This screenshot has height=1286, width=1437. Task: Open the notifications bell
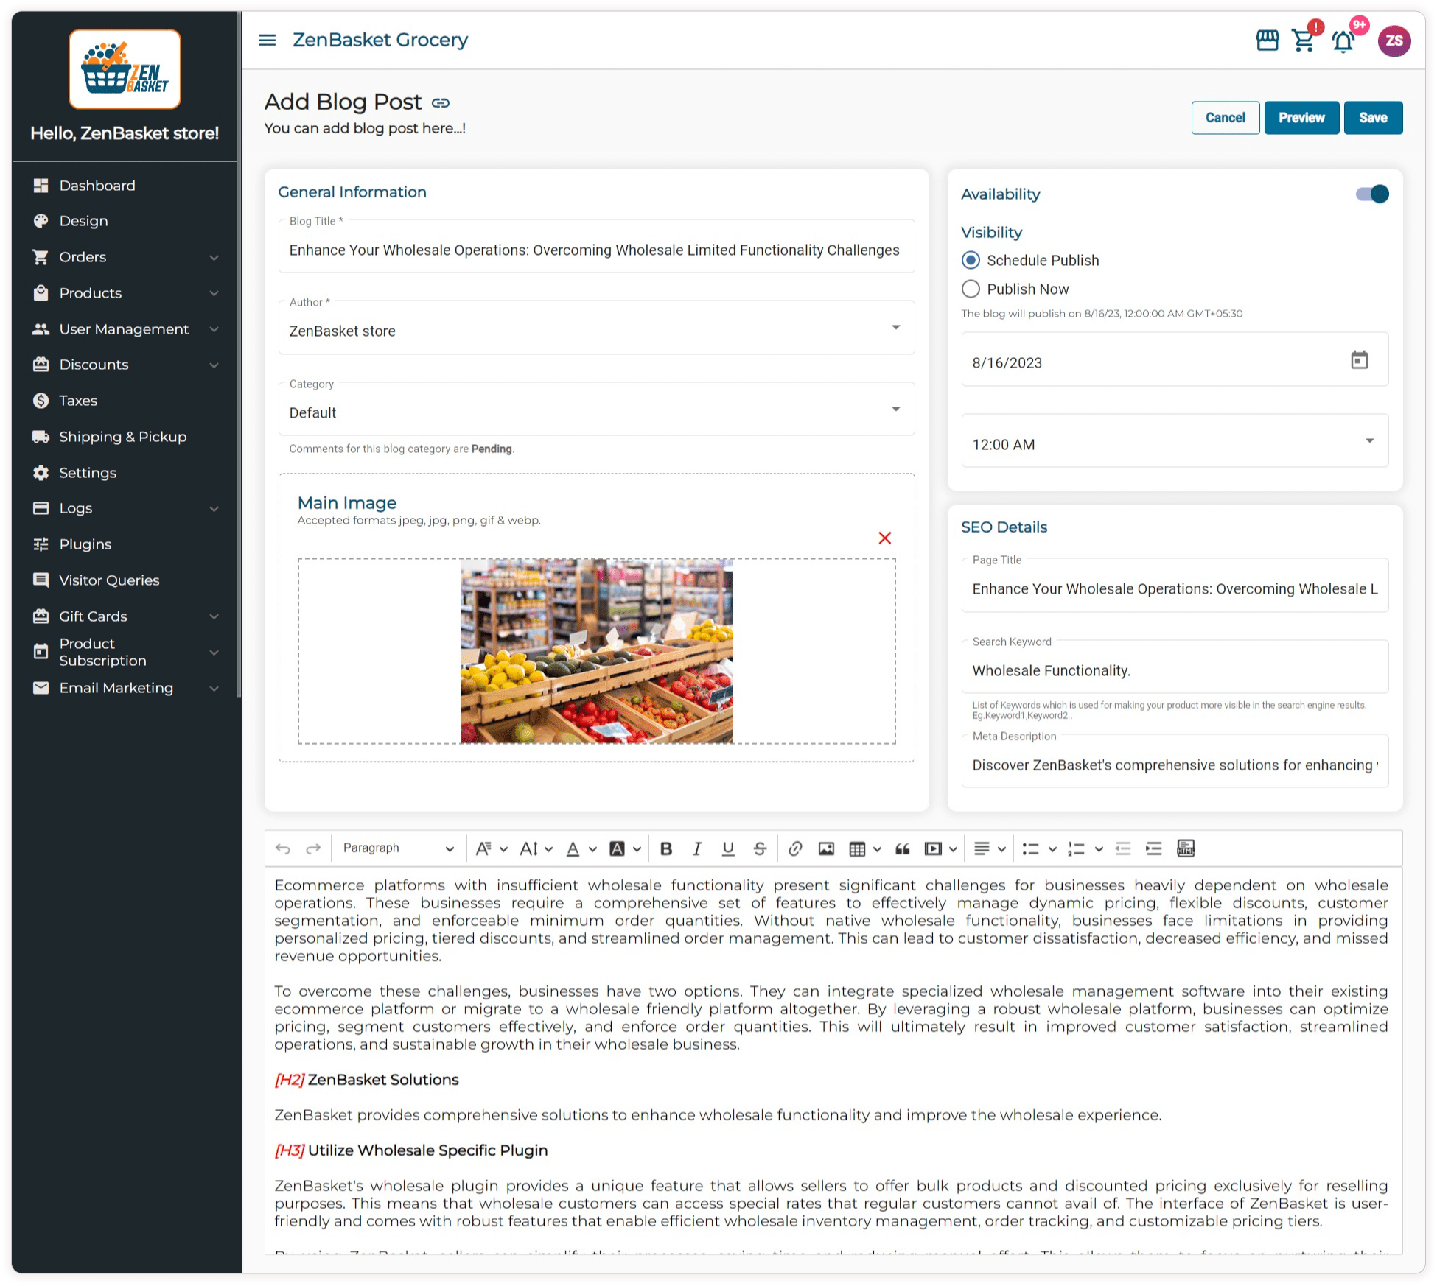click(1343, 42)
